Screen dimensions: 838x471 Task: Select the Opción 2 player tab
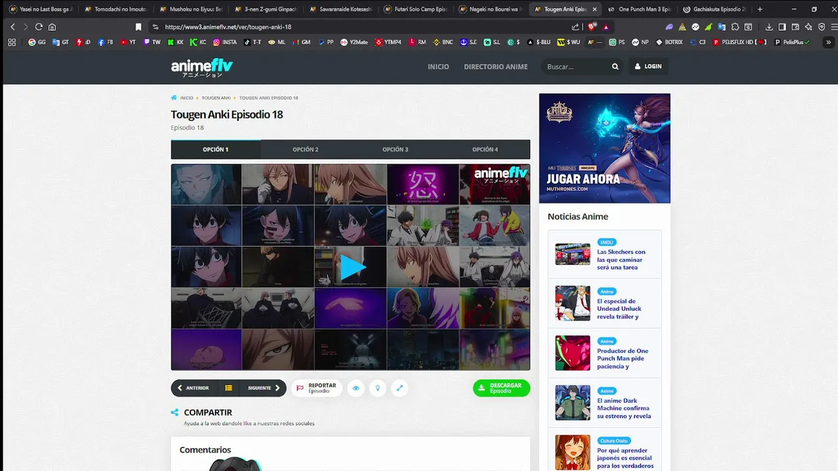tap(305, 150)
